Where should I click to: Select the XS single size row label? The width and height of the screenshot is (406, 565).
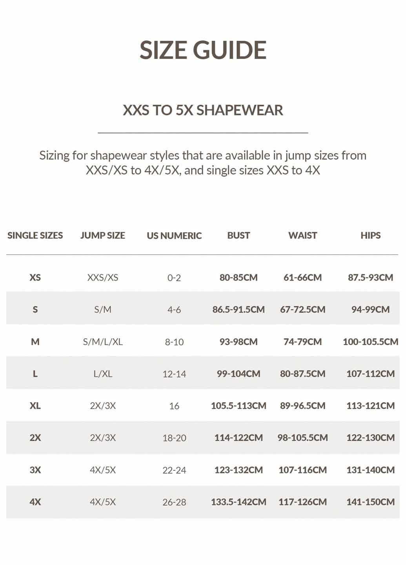tap(35, 277)
